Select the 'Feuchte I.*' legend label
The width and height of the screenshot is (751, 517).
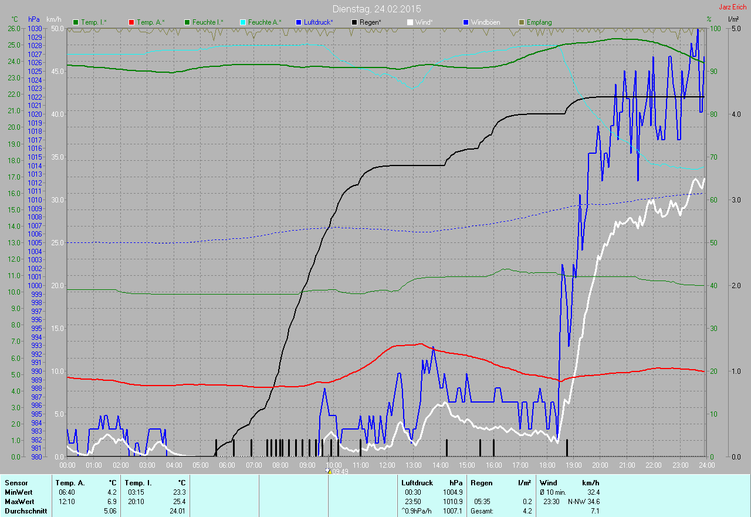tap(208, 22)
